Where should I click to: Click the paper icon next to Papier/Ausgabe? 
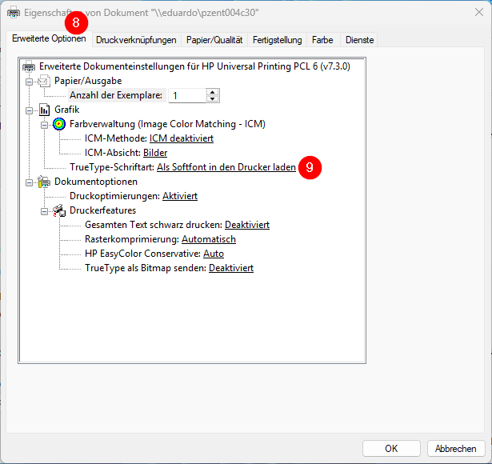[44, 82]
